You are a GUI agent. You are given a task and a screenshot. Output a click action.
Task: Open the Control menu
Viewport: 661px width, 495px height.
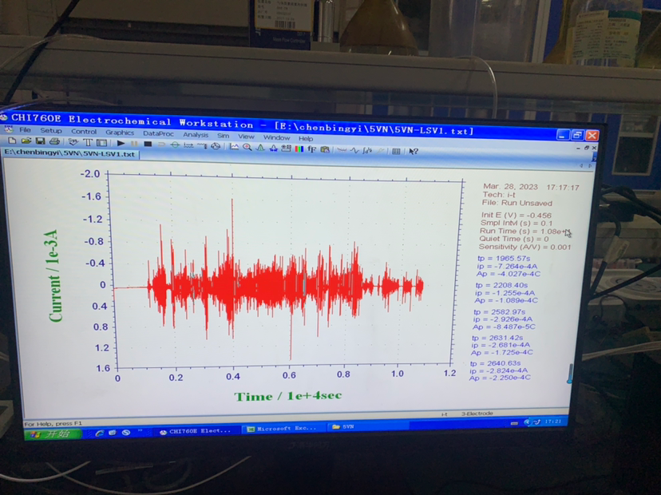tap(84, 132)
